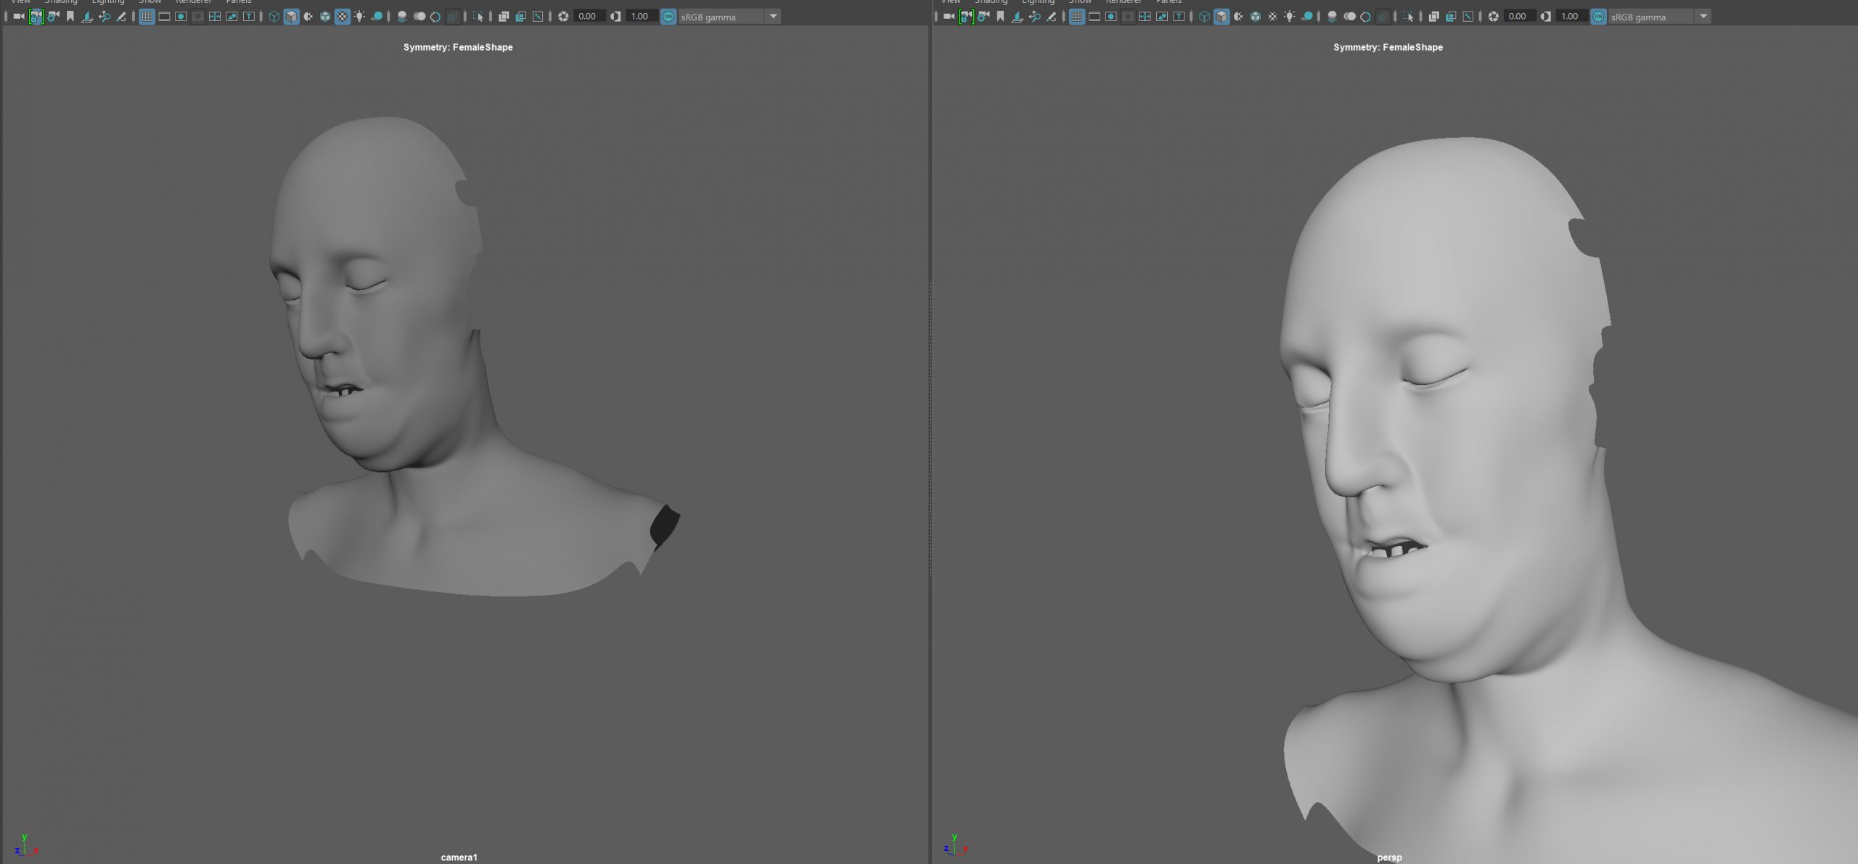1858x864 pixels.
Task: Open Camera Attributes in camera1 panel
Action: pyautogui.click(x=53, y=16)
